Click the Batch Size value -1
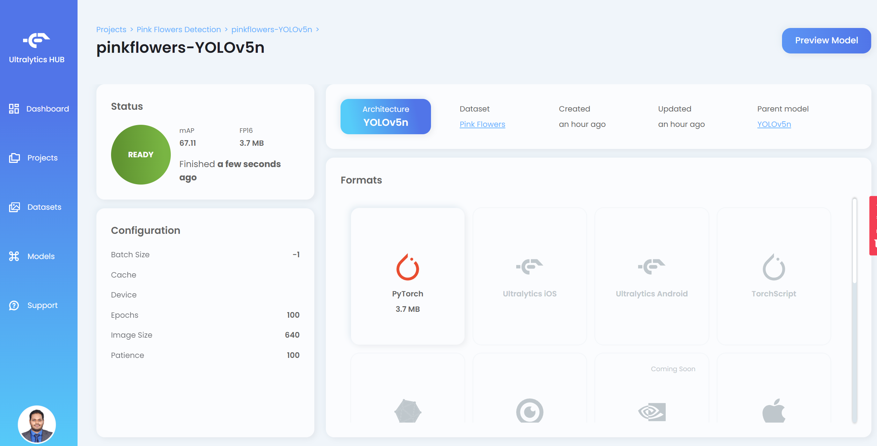 [x=296, y=254]
